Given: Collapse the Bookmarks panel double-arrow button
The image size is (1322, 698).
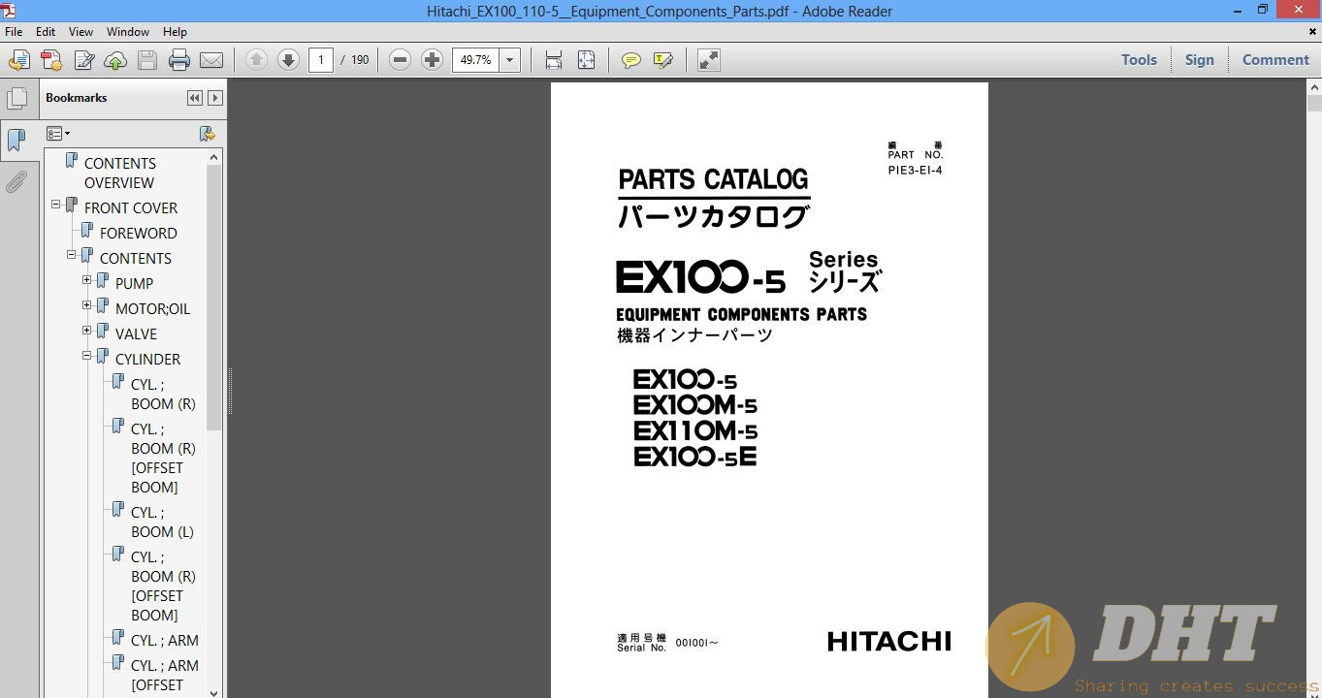Looking at the screenshot, I should tap(195, 98).
